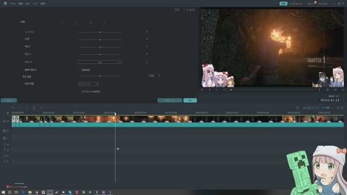The width and height of the screenshot is (347, 195).
Task: Toggle first overlay track visibility
Action: pyautogui.click(x=8, y=131)
